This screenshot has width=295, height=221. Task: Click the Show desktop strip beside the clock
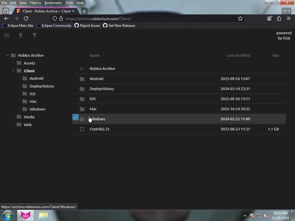(x=293, y=216)
